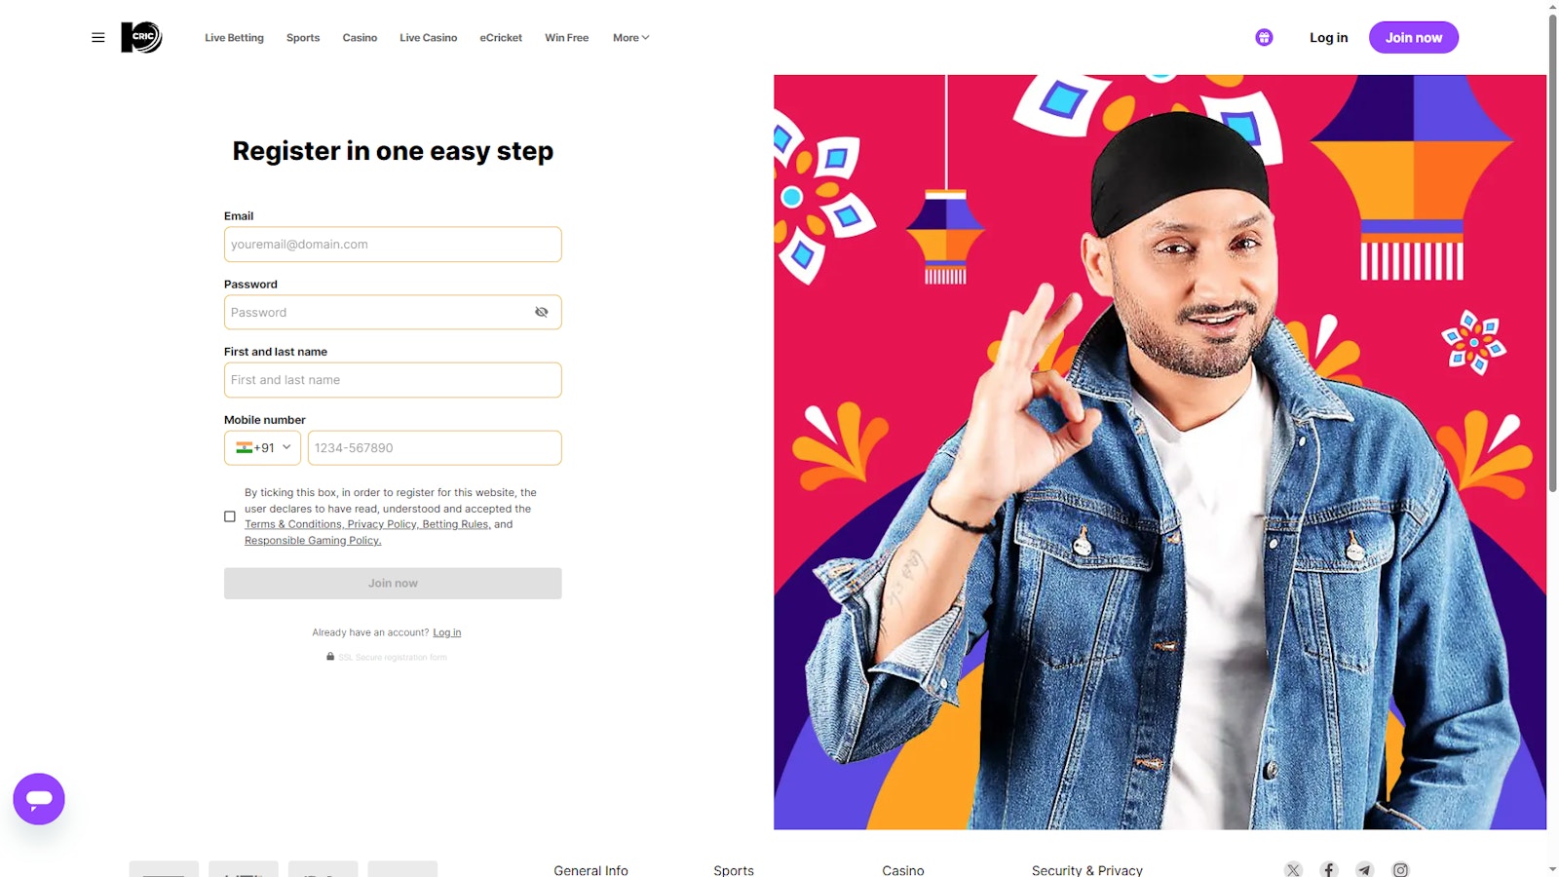Open the Instagram social link
Screen dimensions: 1559x877
pyautogui.click(x=1400, y=870)
